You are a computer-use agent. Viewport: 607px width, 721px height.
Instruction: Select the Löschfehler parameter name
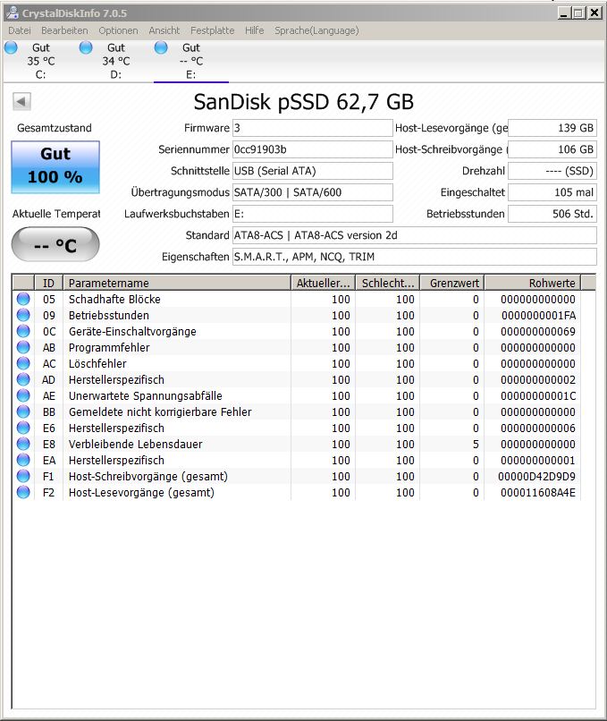[97, 364]
